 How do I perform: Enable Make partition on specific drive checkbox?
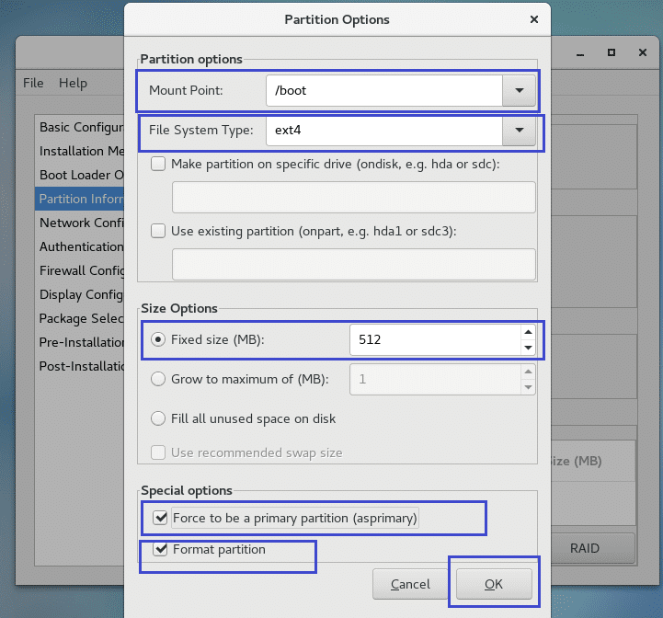point(158,164)
